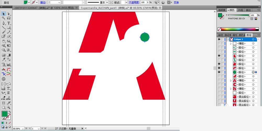Select the Direct Selection tool
Screen dimensions: 262x131
(x=9, y=14)
